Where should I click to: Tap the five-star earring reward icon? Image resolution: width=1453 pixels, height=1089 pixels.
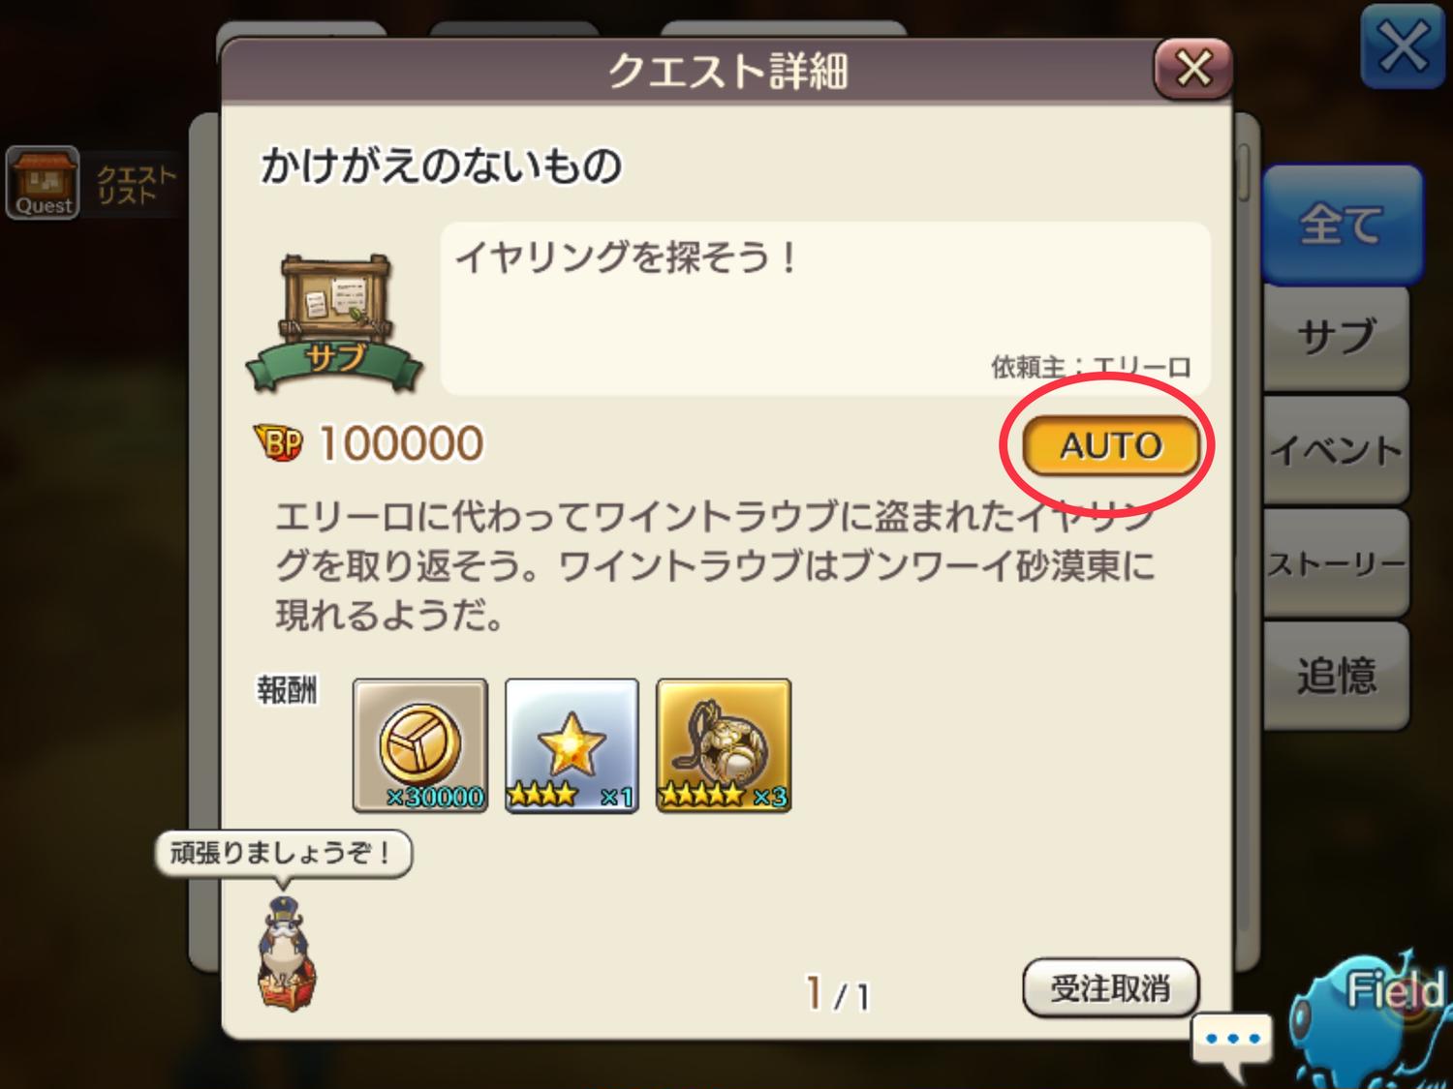[724, 745]
